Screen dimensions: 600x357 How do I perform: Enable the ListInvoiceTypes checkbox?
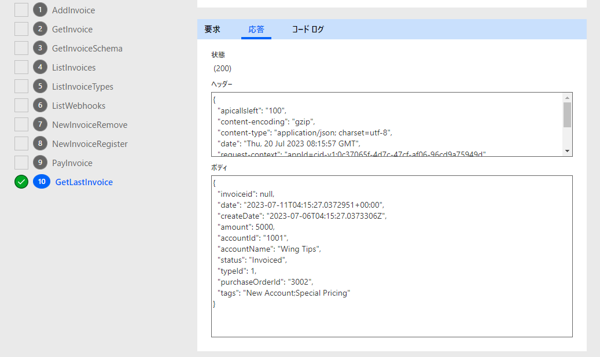[x=21, y=86]
